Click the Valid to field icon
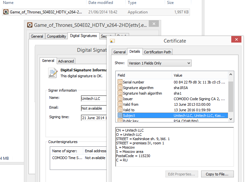Screen dimensions: 246x182 tap(120, 110)
